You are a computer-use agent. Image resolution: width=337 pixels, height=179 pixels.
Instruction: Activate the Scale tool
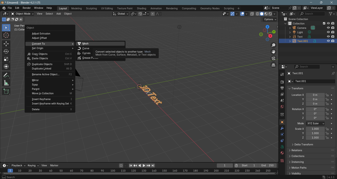coord(6,59)
